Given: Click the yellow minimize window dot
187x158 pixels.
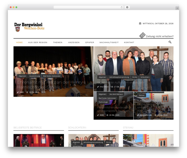Looking at the screenshot, I should 13,7.
